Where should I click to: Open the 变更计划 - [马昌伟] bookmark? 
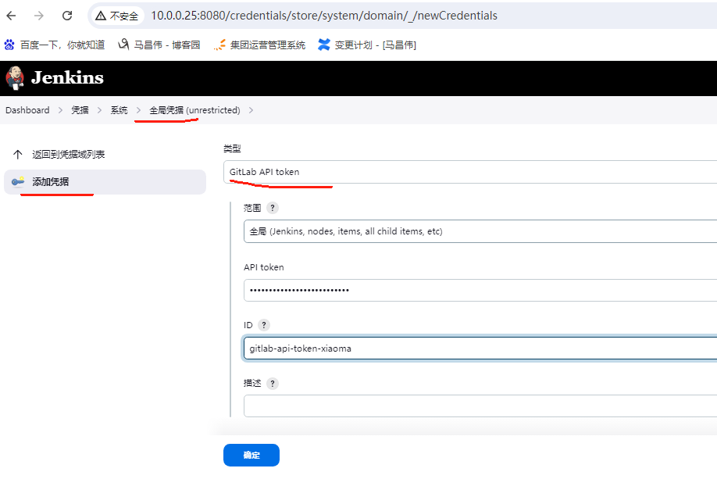point(367,45)
